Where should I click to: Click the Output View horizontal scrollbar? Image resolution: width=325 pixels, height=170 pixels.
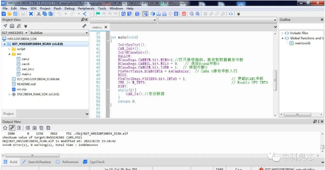pyautogui.click(x=32, y=156)
